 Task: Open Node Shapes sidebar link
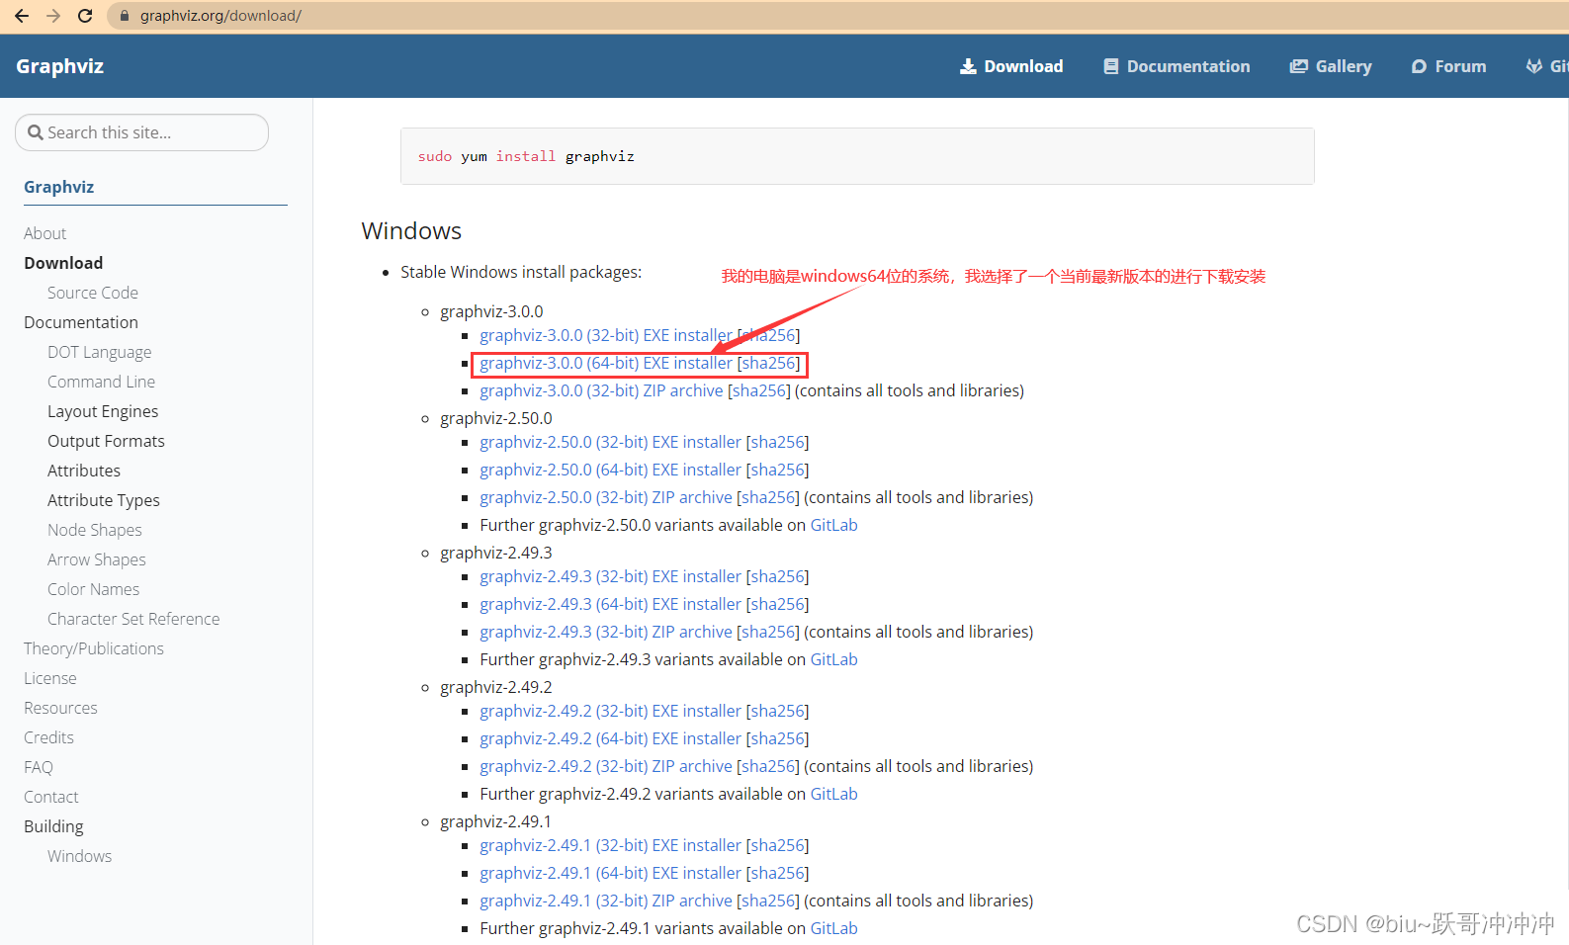[95, 530]
